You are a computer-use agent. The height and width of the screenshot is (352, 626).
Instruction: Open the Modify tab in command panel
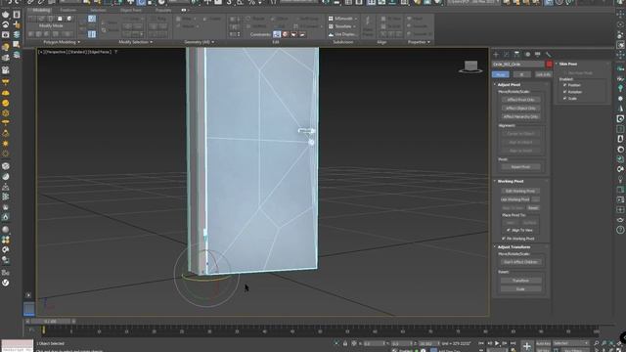pos(507,54)
